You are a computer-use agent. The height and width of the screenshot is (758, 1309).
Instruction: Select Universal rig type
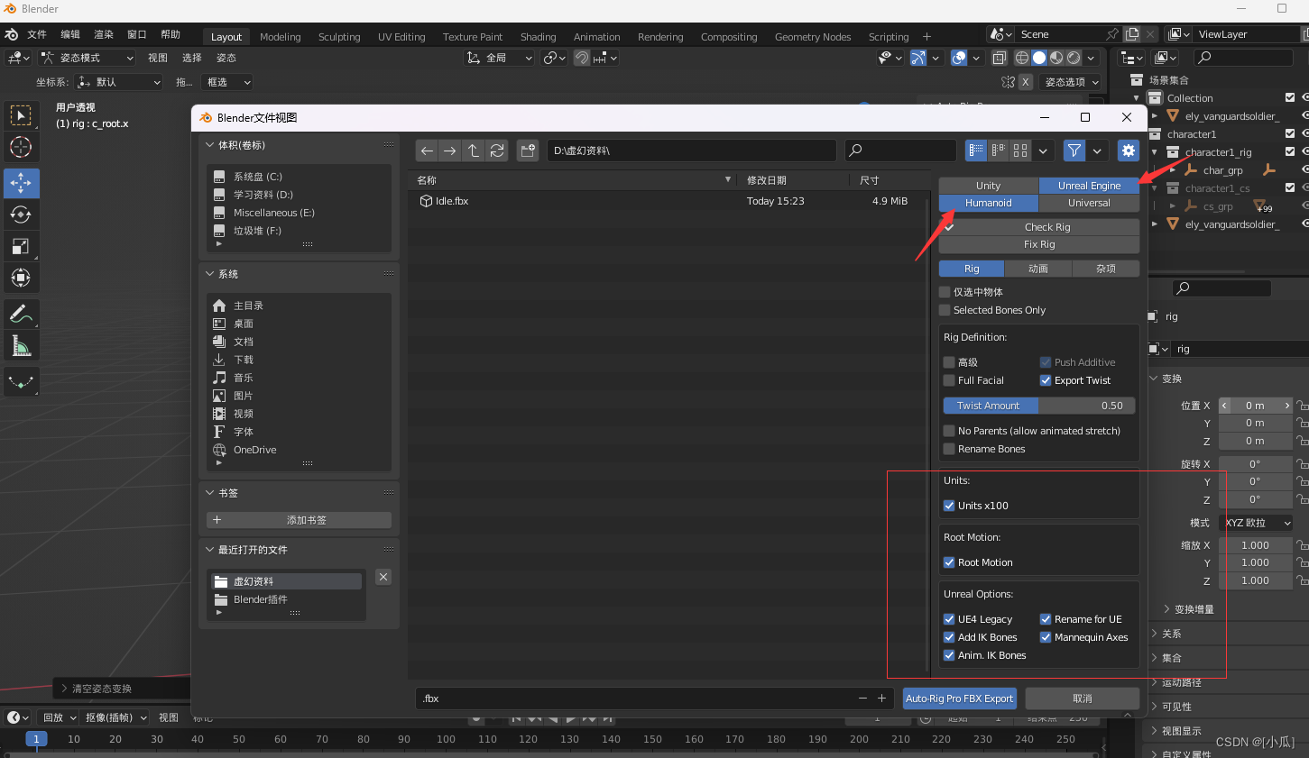coord(1089,203)
